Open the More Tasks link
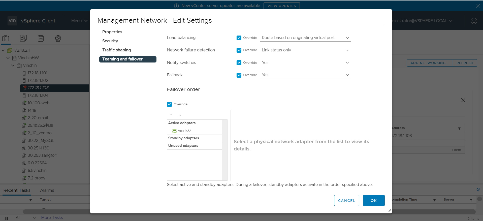The height and width of the screenshot is (221, 483). (x=52, y=218)
